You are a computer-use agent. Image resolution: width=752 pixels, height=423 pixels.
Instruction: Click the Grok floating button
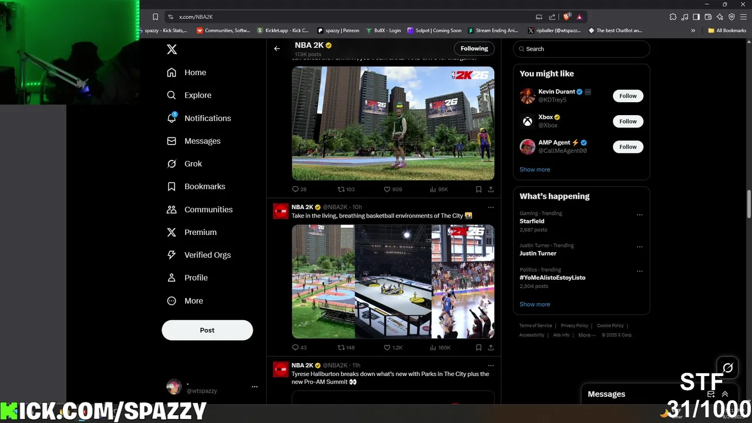tap(728, 368)
